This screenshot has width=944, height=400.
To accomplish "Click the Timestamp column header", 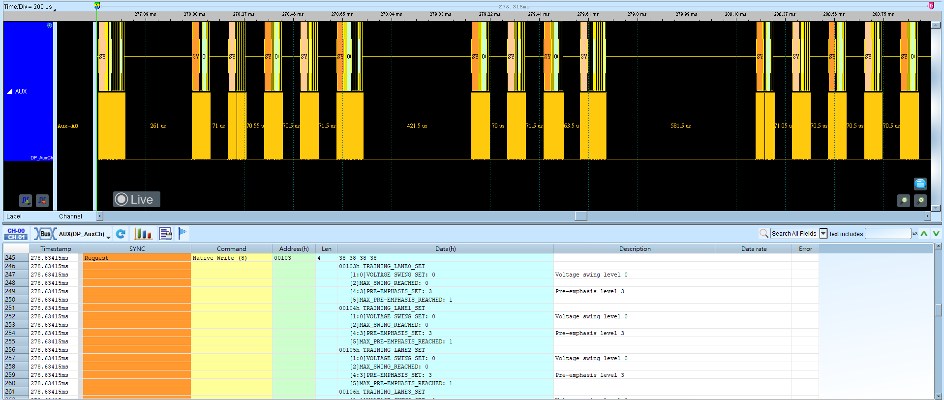I will [56, 248].
